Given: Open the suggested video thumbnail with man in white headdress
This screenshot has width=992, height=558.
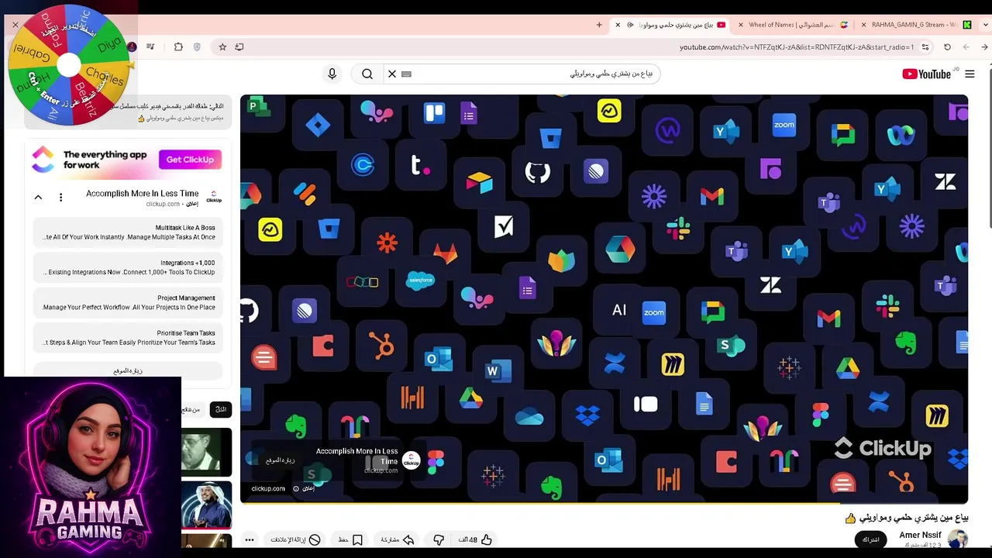Looking at the screenshot, I should (207, 505).
